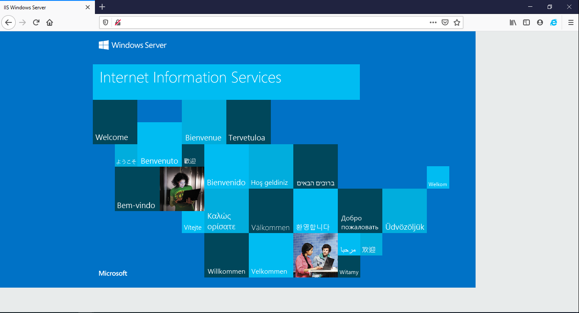Restore down the Firefox window
The width and height of the screenshot is (579, 313).
click(x=550, y=7)
